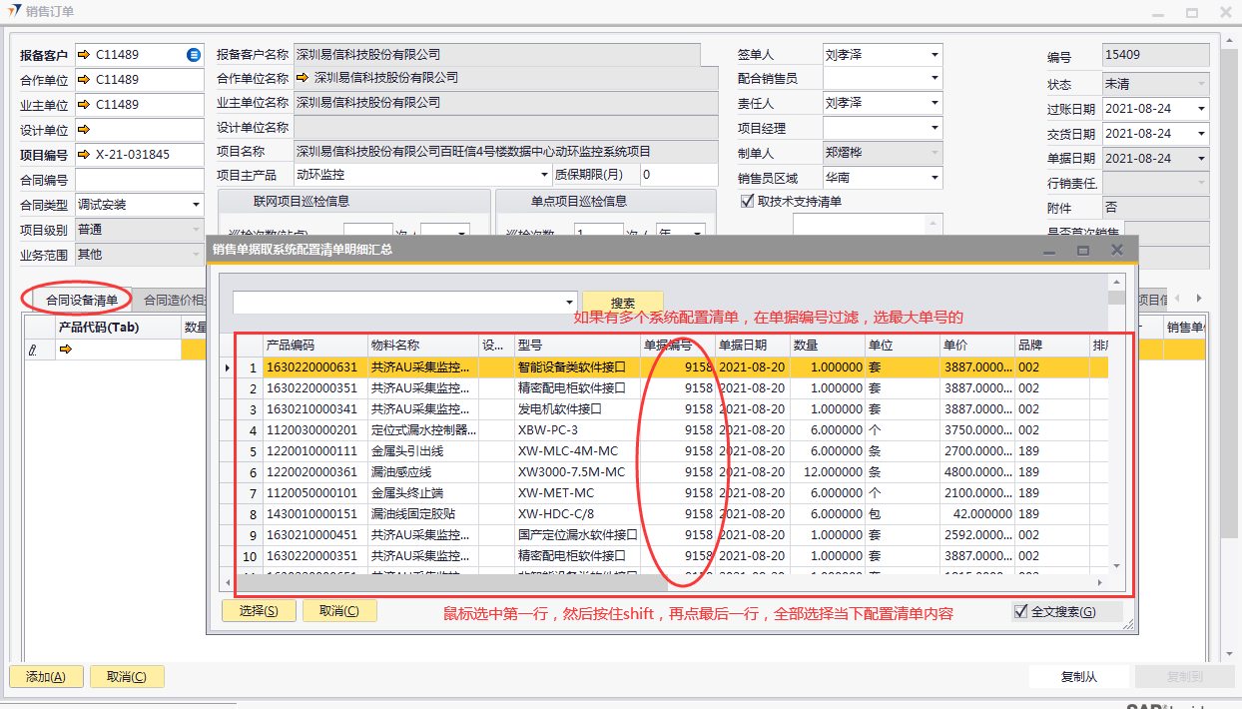Viewport: 1242px width, 709px height.
Task: Open the link arrow for 项目编号 X-21-031845
Action: pyautogui.click(x=84, y=155)
